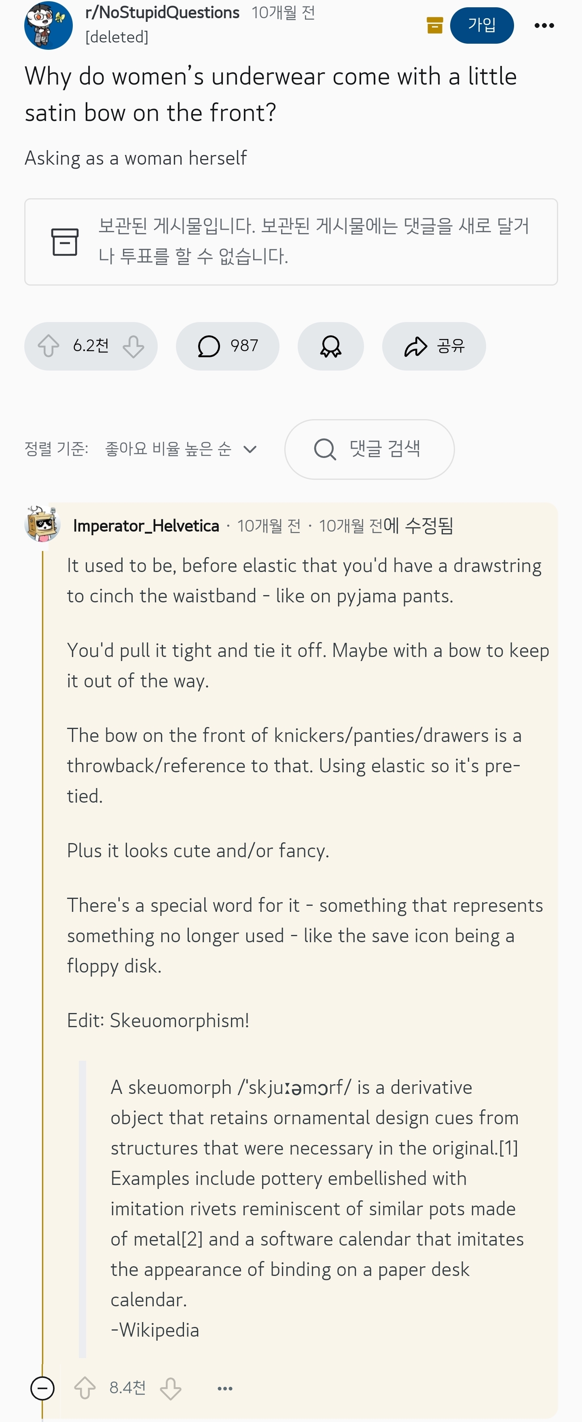
Task: Downvote the satin bow post
Action: (133, 347)
